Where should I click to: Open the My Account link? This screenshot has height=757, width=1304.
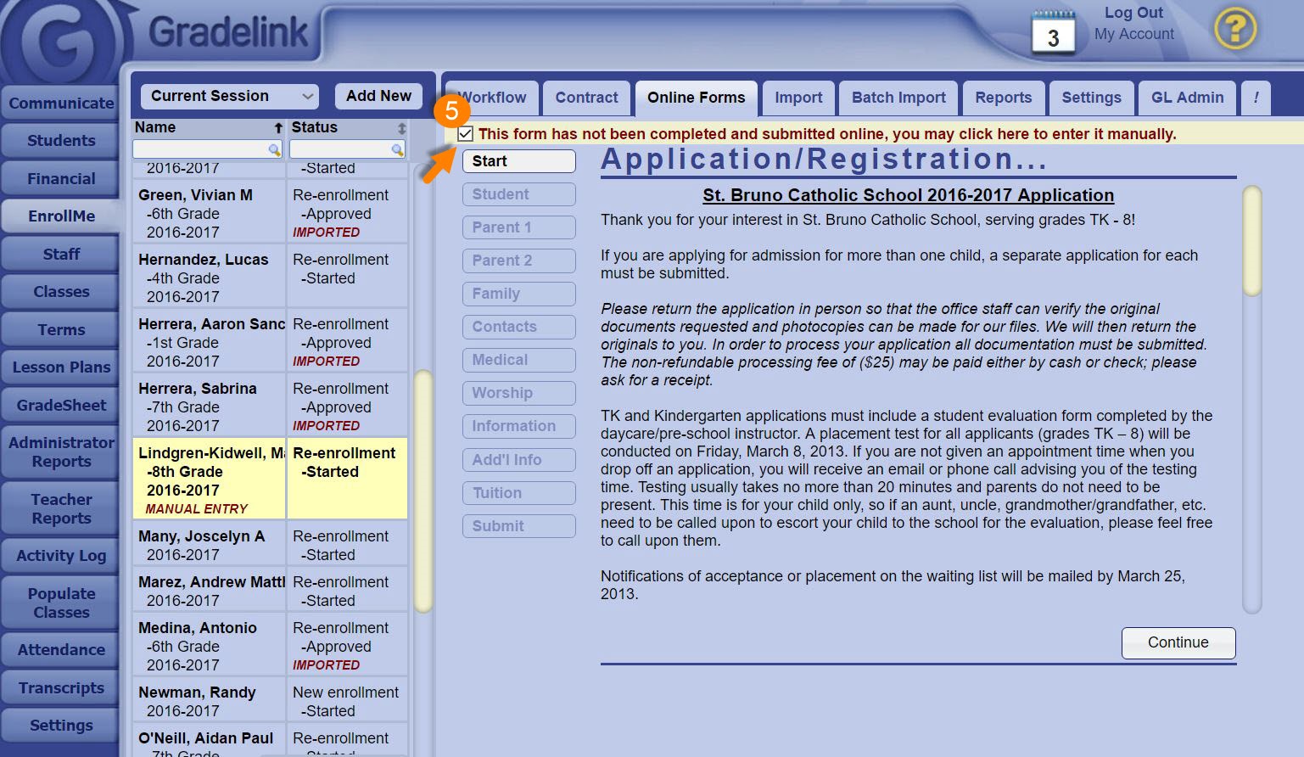point(1133,34)
